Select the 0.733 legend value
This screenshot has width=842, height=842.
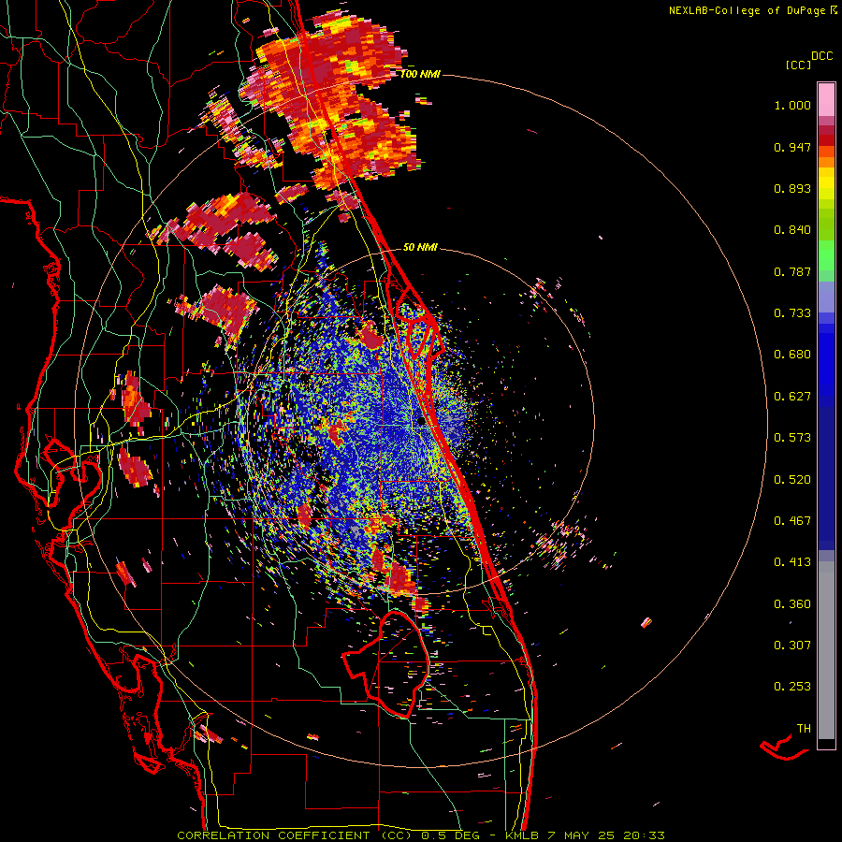point(792,313)
